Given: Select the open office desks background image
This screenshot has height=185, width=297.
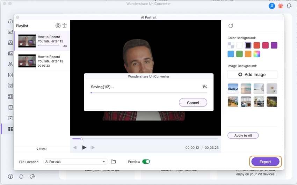Looking at the screenshot, I should (259, 102).
